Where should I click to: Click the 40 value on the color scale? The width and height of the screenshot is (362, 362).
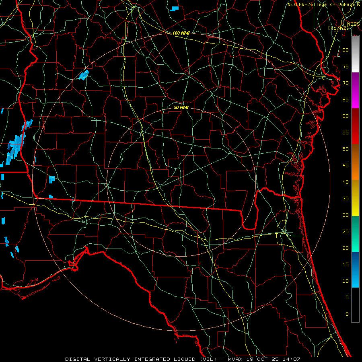tap(346, 182)
